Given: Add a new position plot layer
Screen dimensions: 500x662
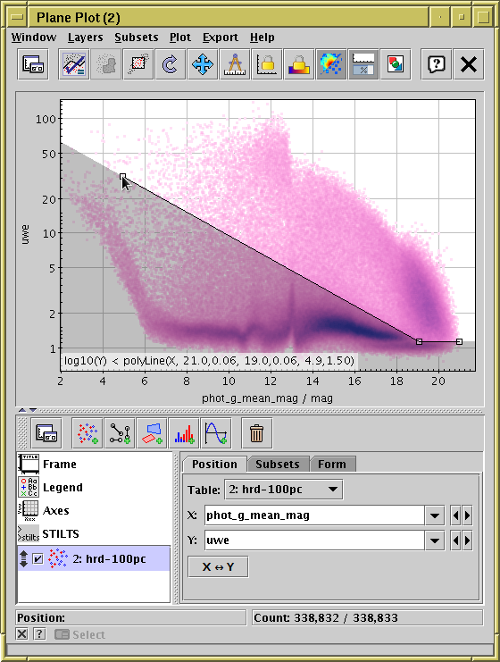Looking at the screenshot, I should (87, 433).
